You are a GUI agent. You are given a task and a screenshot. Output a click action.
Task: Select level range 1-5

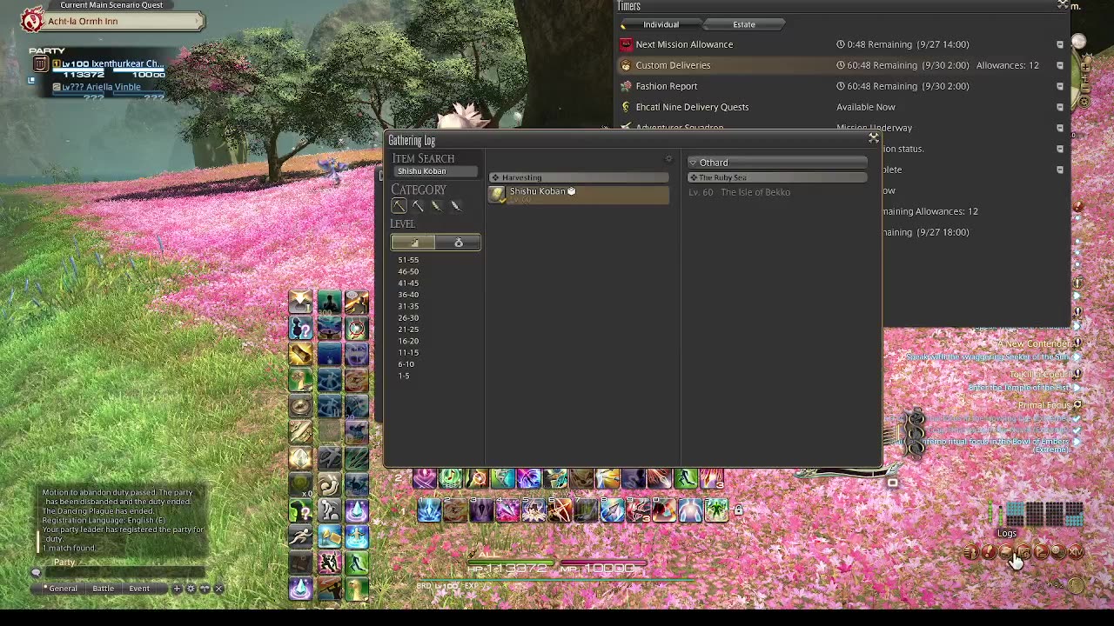tap(404, 376)
